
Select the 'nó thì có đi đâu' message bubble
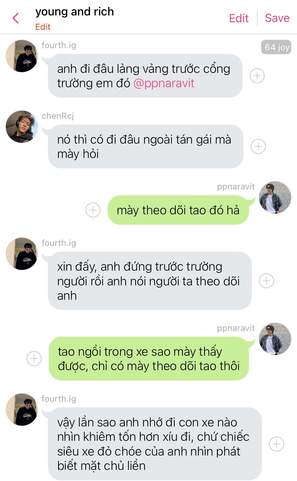(146, 146)
